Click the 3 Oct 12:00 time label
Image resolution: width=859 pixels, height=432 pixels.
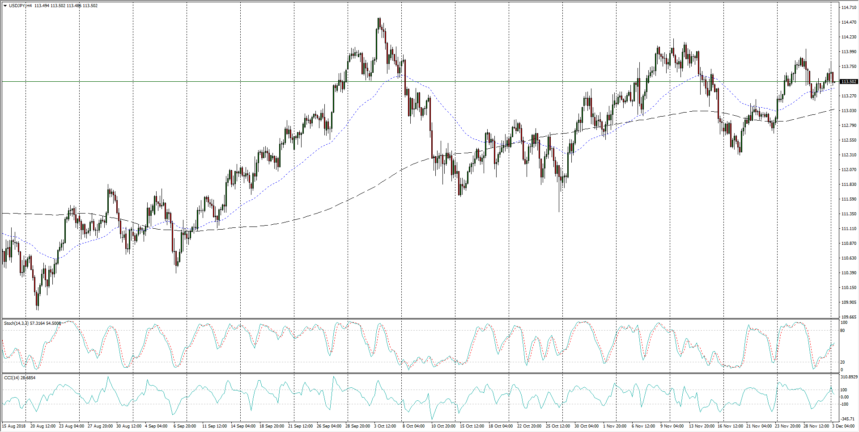385,426
